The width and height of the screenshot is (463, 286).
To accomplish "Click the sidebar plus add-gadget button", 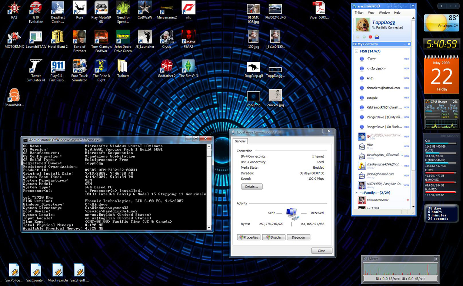I will 441,6.
